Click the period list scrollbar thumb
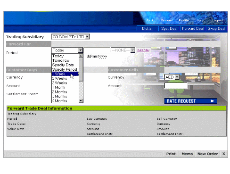 81,69
